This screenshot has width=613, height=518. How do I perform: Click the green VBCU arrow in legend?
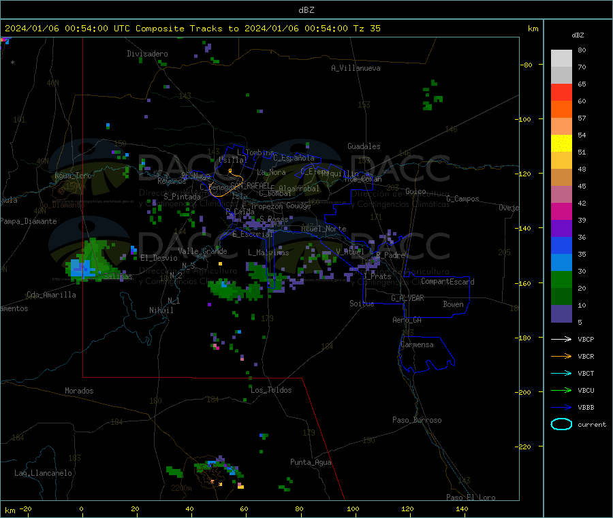pos(561,390)
